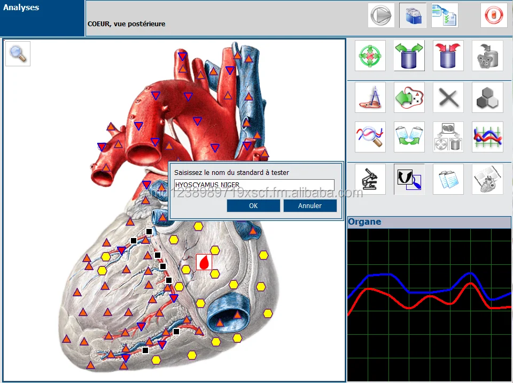Import data with the red-arrows container icon
513x383 pixels.
point(448,56)
